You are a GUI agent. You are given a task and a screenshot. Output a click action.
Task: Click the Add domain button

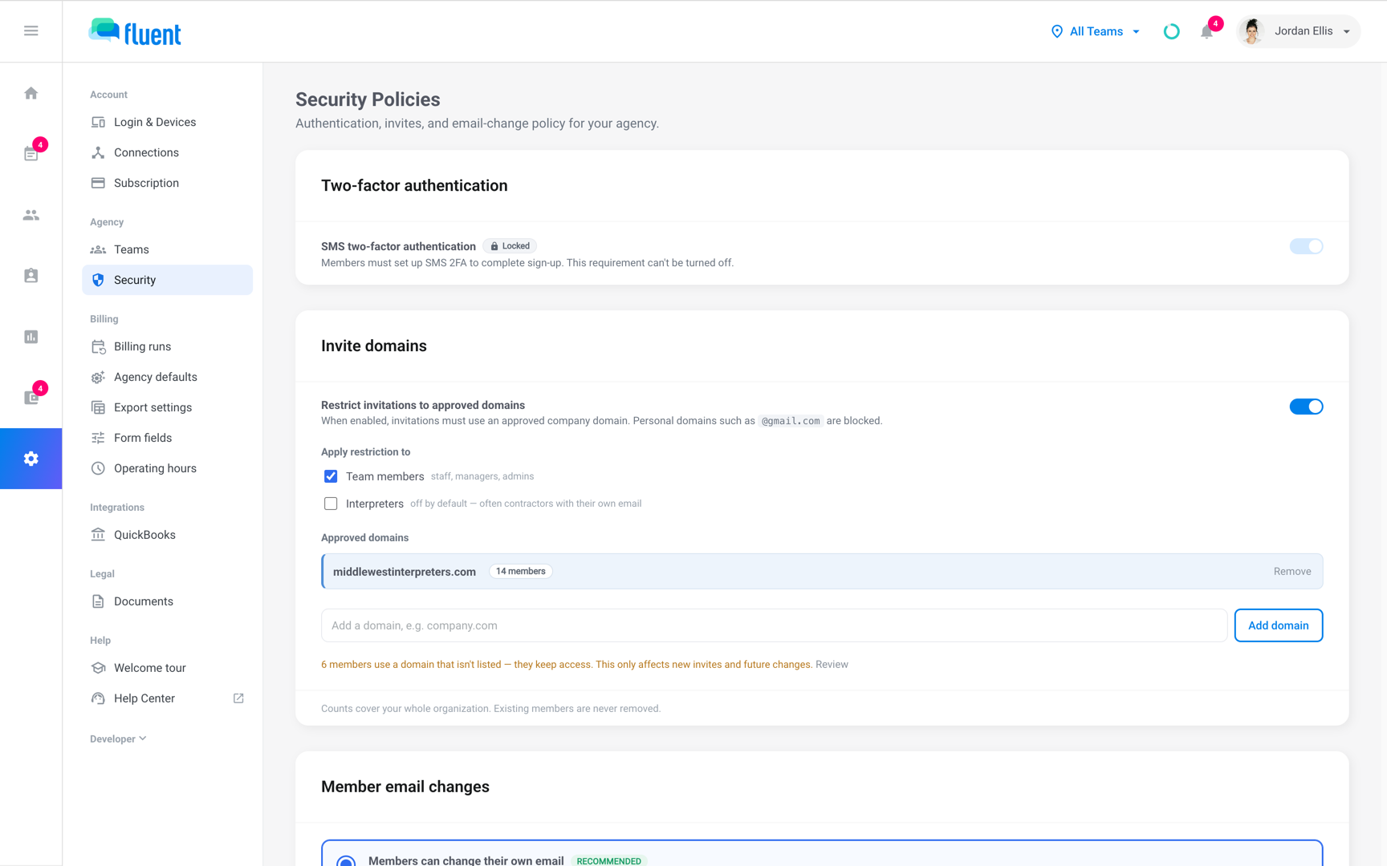click(x=1278, y=625)
